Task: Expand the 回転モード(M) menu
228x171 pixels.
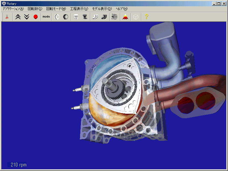Action: 56,9
